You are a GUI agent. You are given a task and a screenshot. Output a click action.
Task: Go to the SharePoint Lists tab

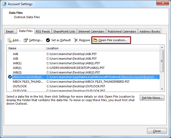pos(64,31)
